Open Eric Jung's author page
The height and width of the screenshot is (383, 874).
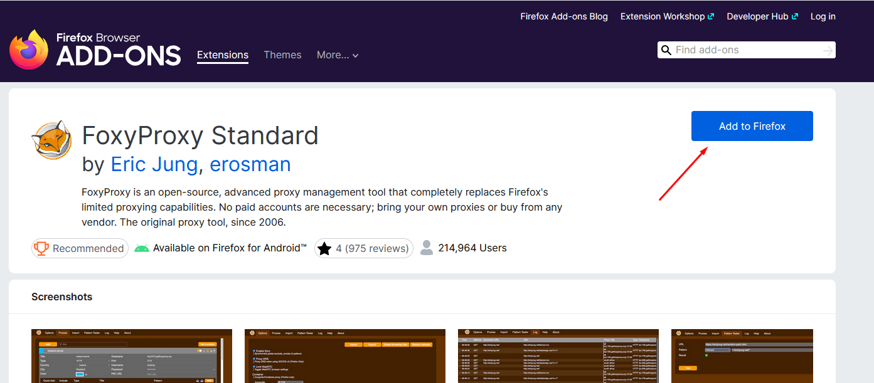[154, 164]
